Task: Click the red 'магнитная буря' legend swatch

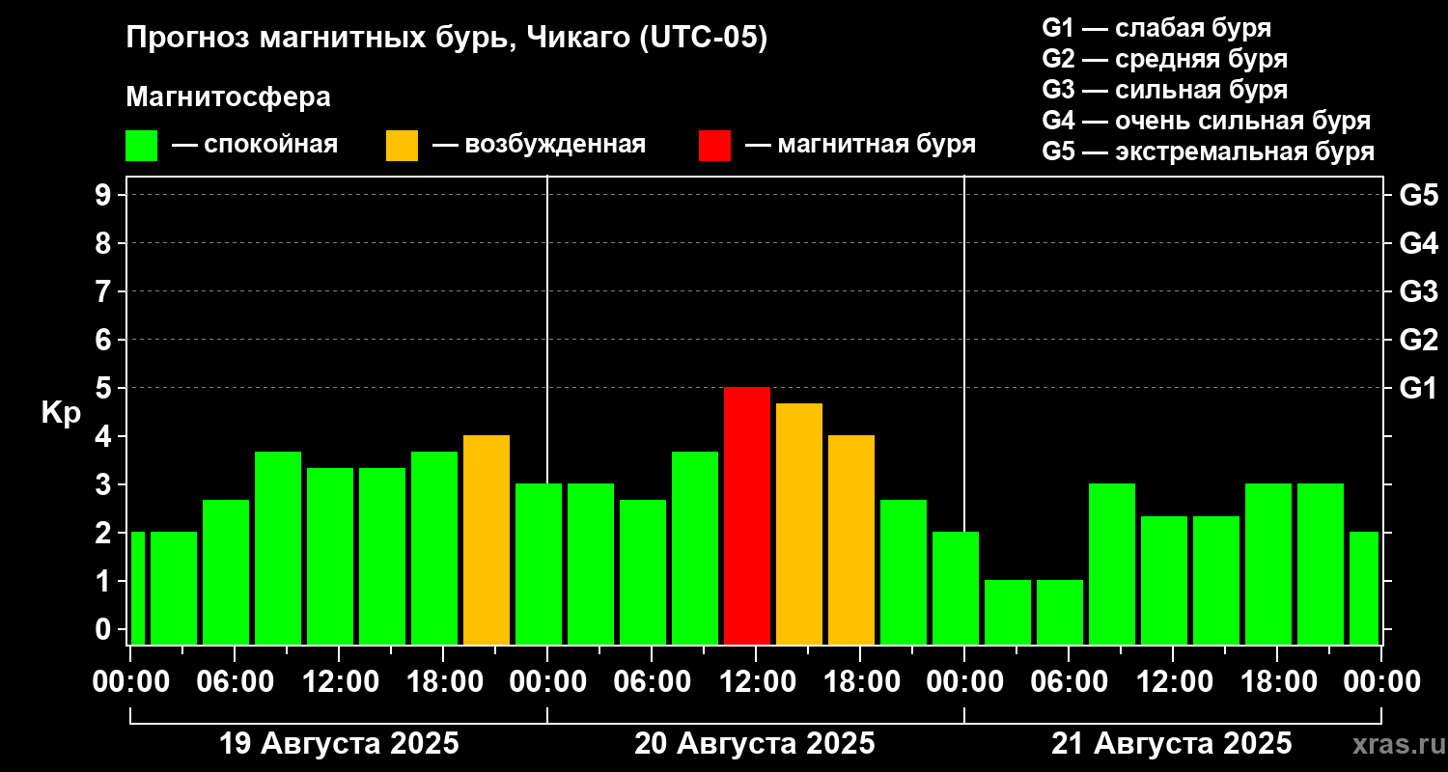Action: [714, 146]
